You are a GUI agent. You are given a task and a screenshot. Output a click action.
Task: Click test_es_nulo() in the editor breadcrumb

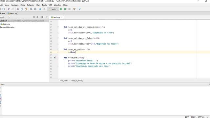pyautogui.click(x=77, y=81)
